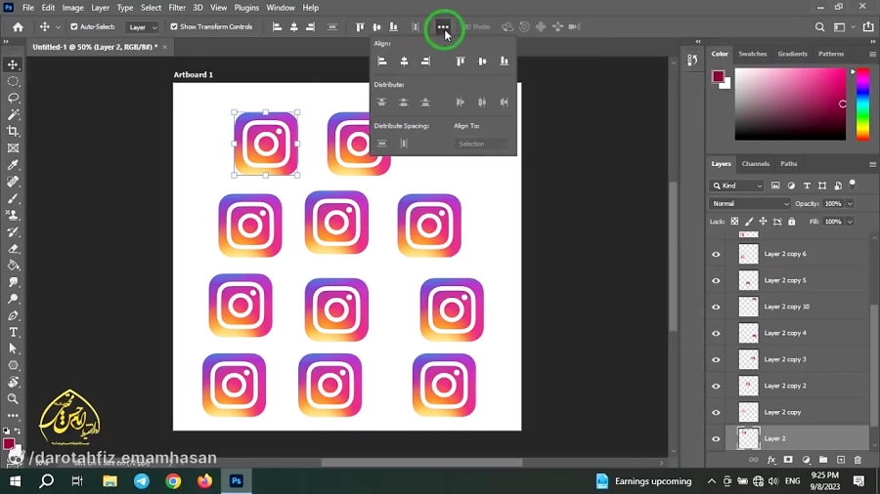
Task: Select the Lasso tool
Action: point(13,98)
